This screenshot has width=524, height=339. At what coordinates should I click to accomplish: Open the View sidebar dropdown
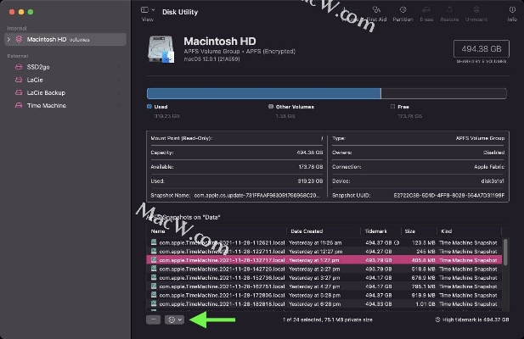click(x=148, y=12)
